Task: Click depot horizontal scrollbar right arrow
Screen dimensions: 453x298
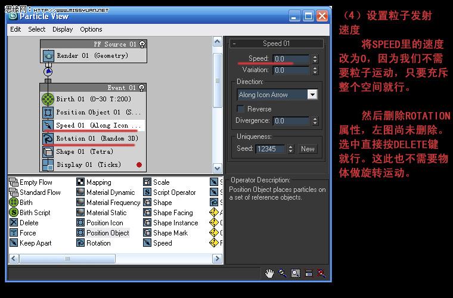Action: [x=217, y=259]
